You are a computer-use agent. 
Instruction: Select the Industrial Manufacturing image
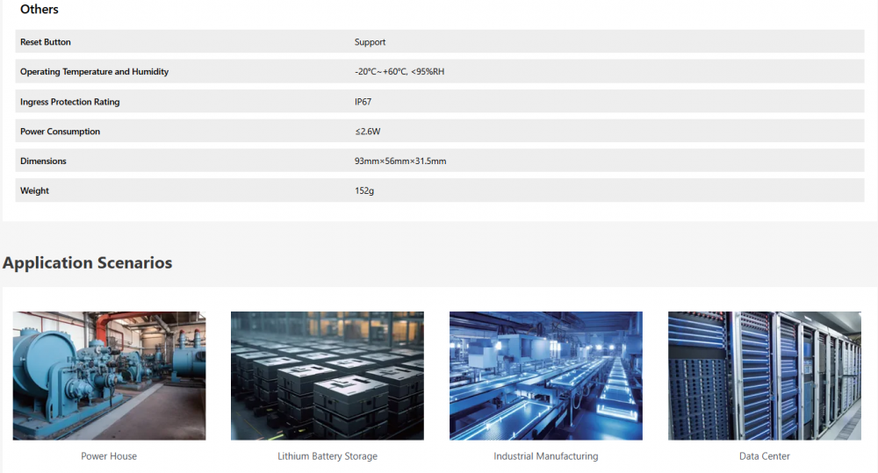point(545,376)
